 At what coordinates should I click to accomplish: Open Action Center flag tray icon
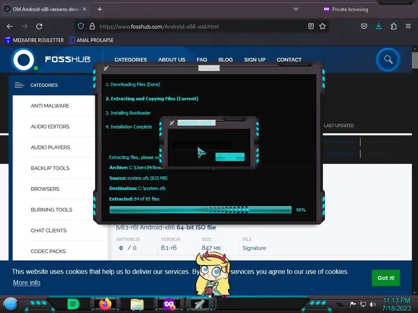pos(353,304)
